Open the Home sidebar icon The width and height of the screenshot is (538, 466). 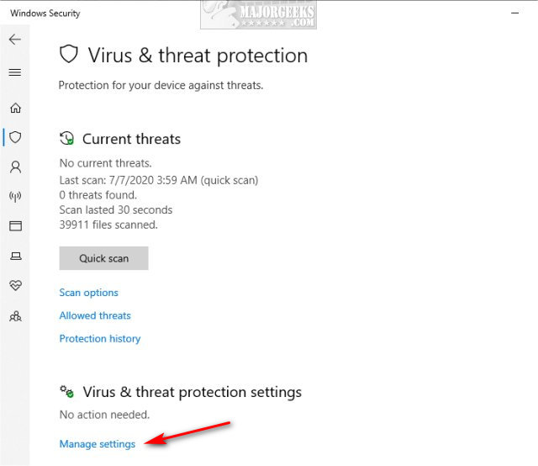point(15,108)
